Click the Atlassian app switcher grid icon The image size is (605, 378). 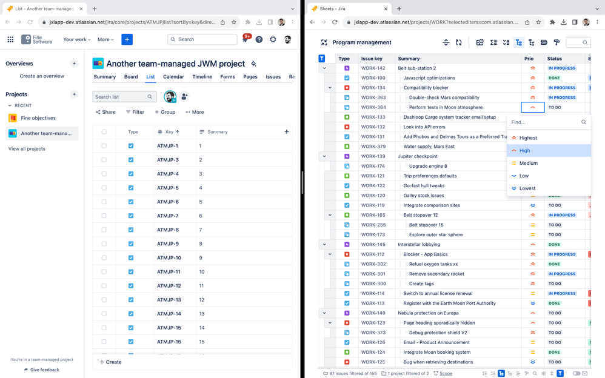[x=10, y=39]
